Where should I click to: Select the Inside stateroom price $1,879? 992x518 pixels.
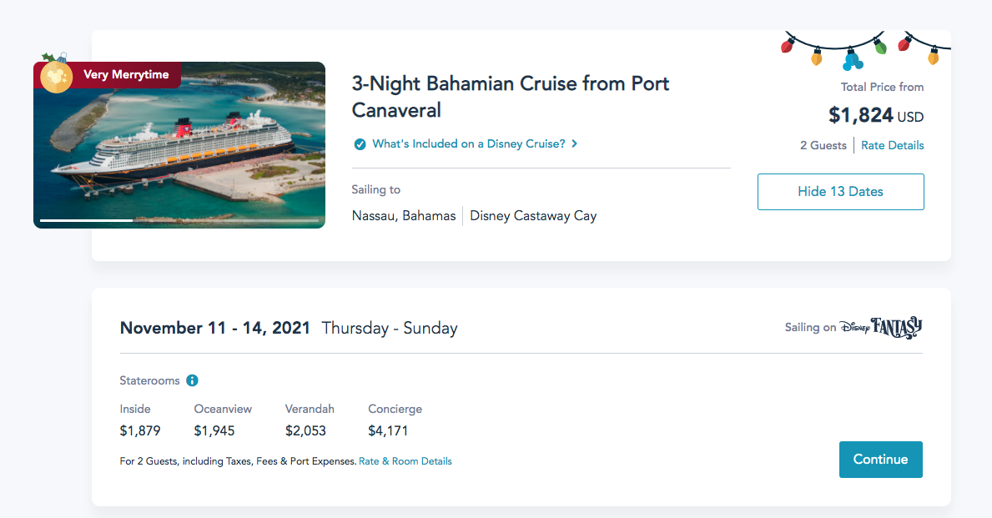[140, 430]
